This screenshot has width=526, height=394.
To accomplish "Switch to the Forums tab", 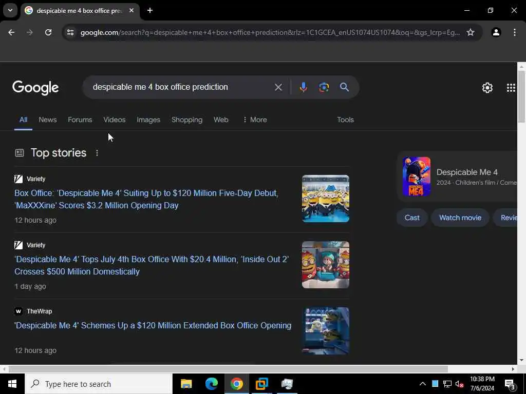I will (x=80, y=120).
